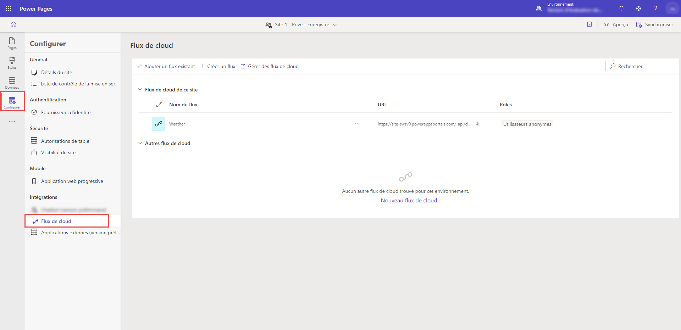Click the site information icon near Aperçu
This screenshot has width=681, height=330.
pyautogui.click(x=589, y=24)
